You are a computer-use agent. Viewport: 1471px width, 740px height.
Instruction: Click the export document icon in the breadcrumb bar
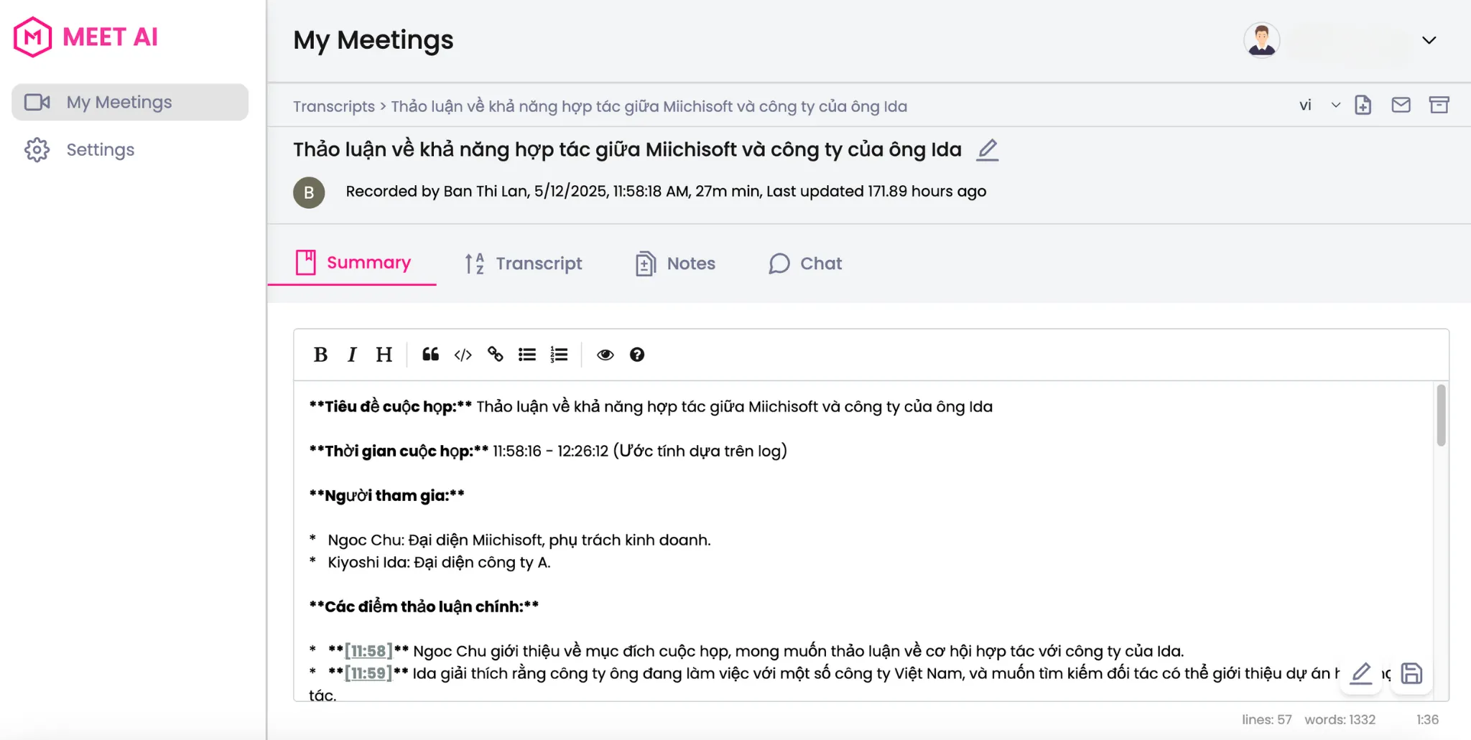(1363, 105)
